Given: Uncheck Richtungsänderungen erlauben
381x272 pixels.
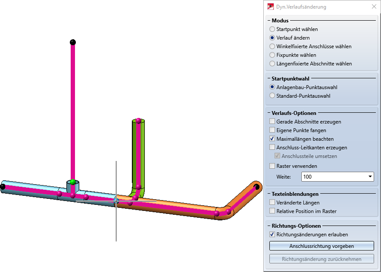Looking at the screenshot, I should (x=272, y=235).
